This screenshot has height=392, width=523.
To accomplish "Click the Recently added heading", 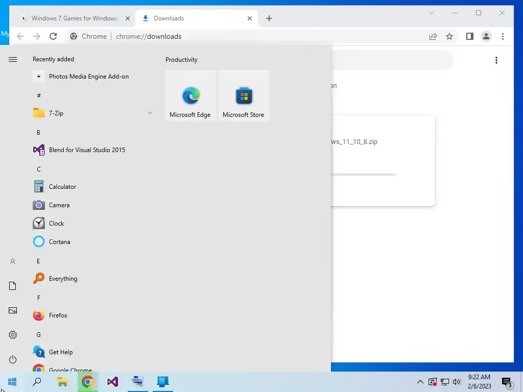I will [x=53, y=59].
